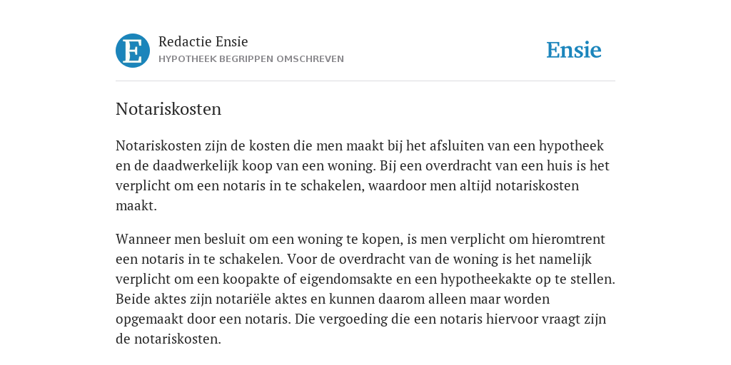The width and height of the screenshot is (731, 365).
Task: Click the horizontal divider line below header
Action: point(365,81)
